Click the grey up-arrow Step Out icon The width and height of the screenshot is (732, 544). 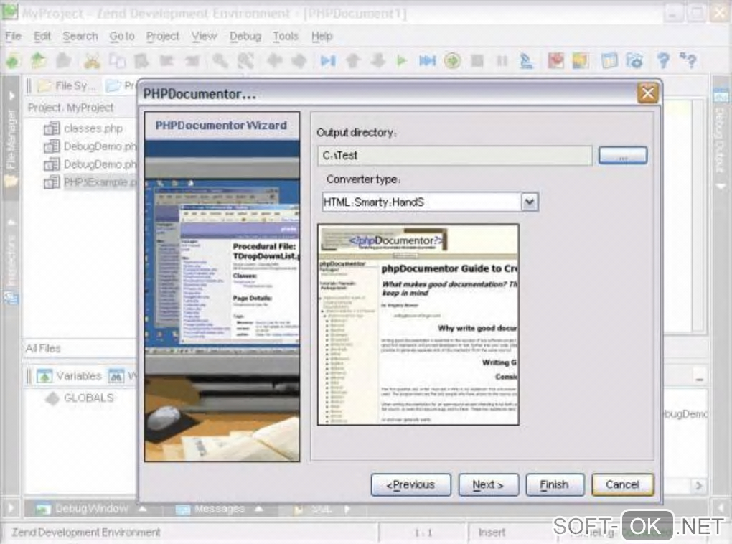coord(353,61)
